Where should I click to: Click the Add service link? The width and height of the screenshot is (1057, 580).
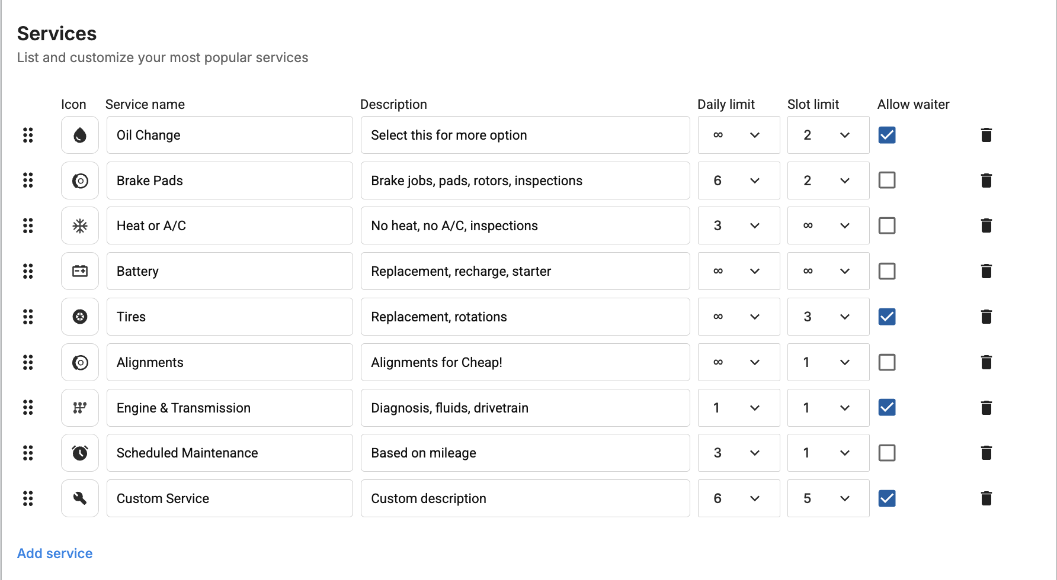[55, 553]
